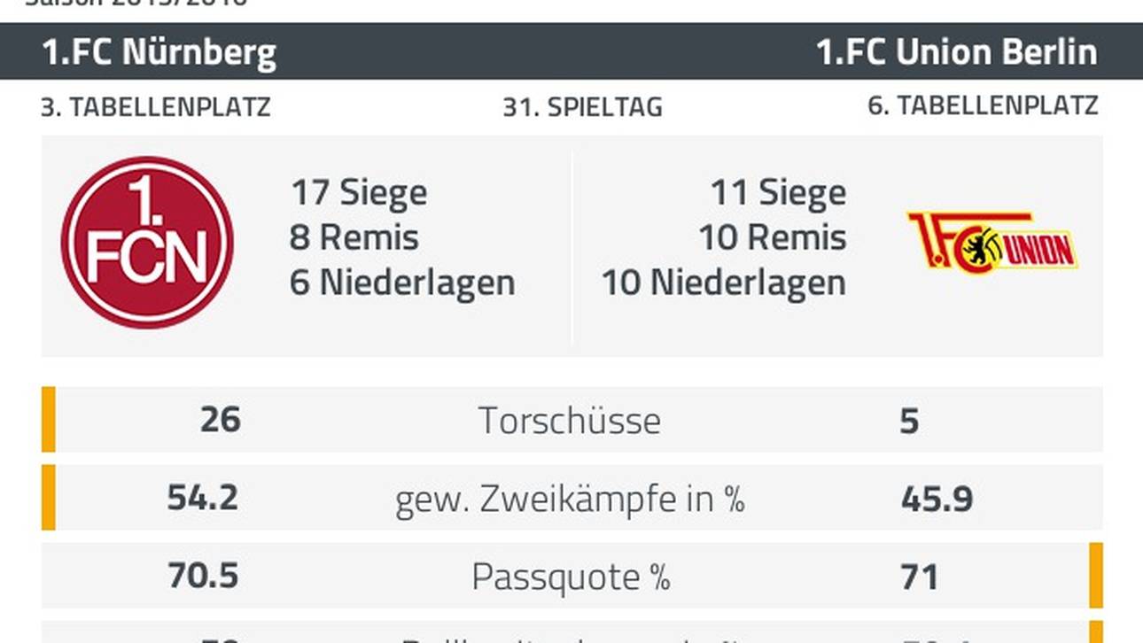Click the 1. FCN club logo

[x=147, y=243]
